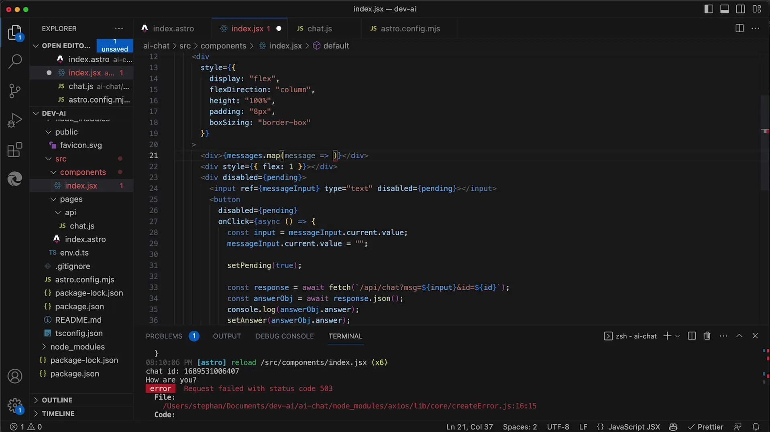
Task: Expand the OUTLINE section
Action: click(x=57, y=400)
